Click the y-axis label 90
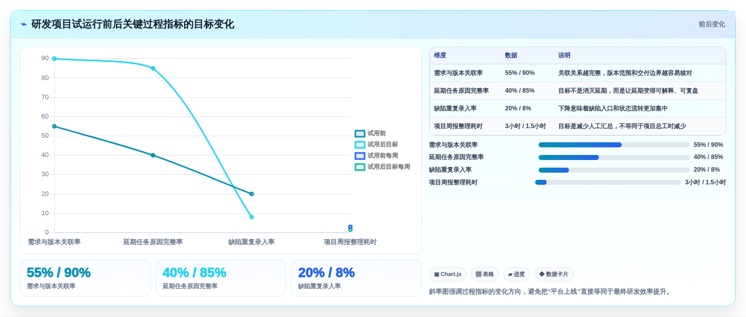The height and width of the screenshot is (317, 746). tap(45, 58)
